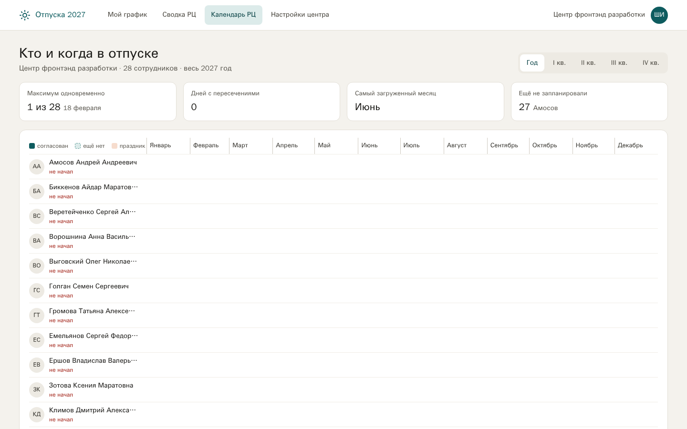The width and height of the screenshot is (687, 429).
Task: Click the ЕС avatar of Емельянов
Action: click(x=37, y=340)
